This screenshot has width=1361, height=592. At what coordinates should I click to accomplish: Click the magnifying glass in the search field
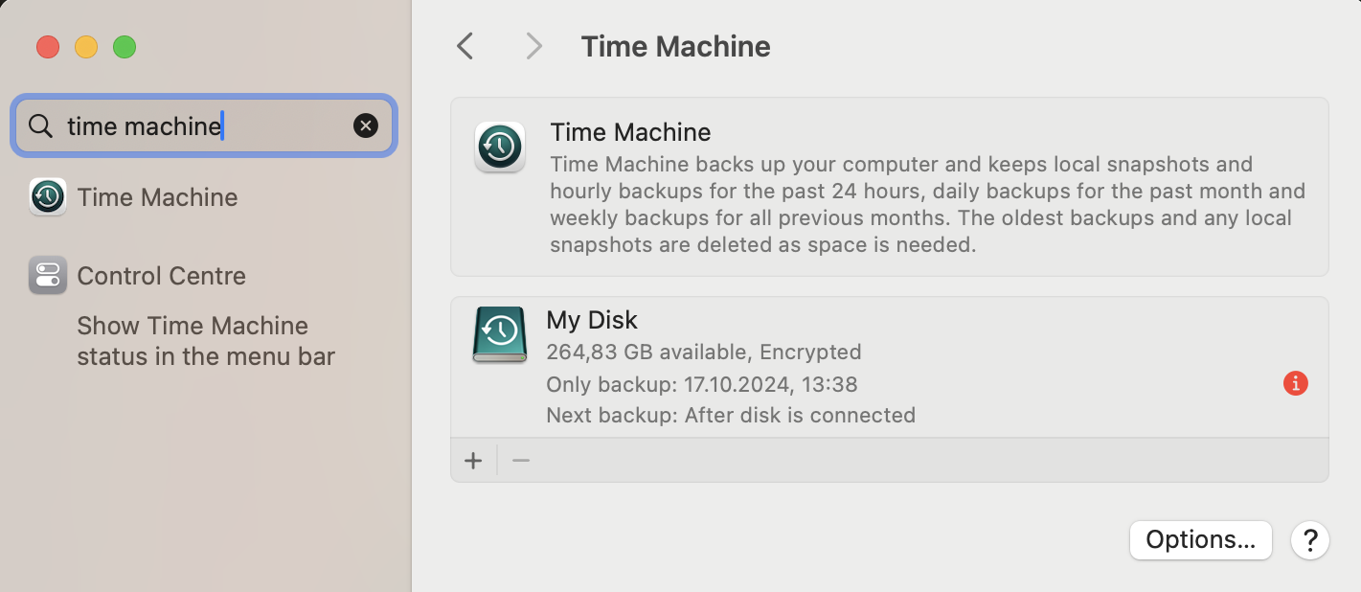pos(39,125)
